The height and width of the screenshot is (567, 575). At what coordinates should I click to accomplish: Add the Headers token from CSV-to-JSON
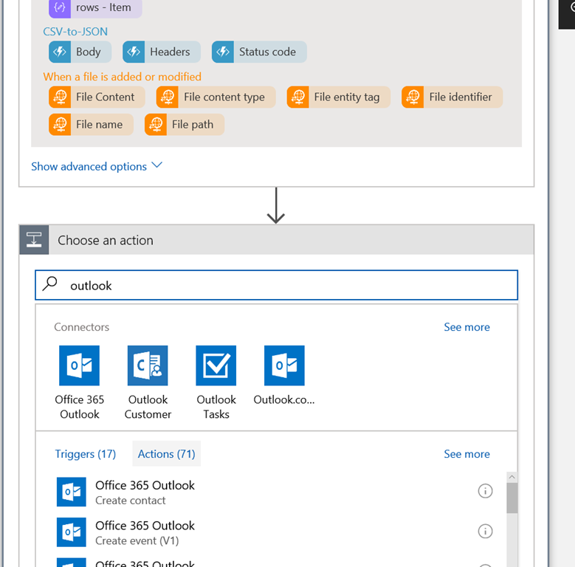point(161,52)
